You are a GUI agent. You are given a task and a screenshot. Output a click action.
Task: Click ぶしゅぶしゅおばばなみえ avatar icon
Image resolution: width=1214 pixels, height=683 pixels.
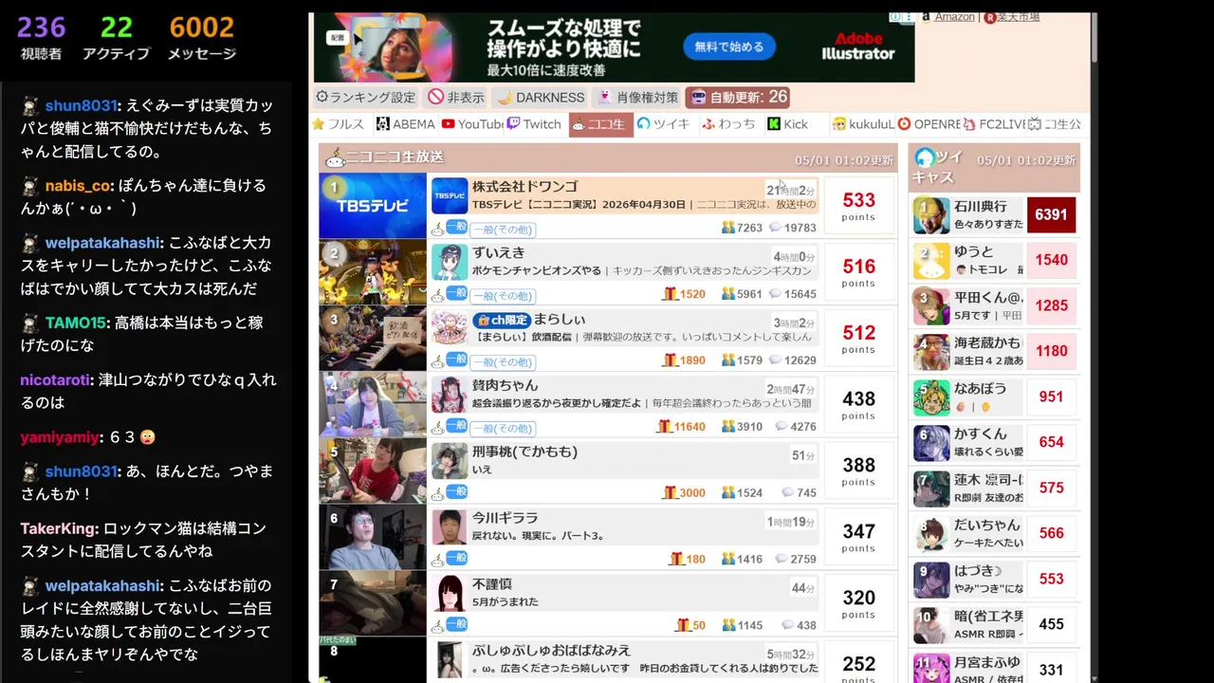coord(450,660)
